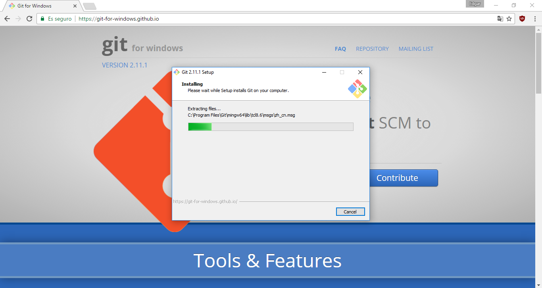The image size is (542, 288).
Task: Click the git-for-windows.github.io link in installer
Action: click(205, 202)
